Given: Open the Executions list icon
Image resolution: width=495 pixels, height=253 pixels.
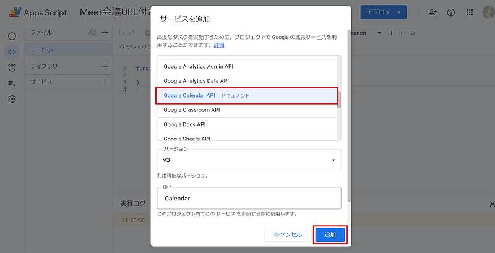Looking at the screenshot, I should coord(12,84).
